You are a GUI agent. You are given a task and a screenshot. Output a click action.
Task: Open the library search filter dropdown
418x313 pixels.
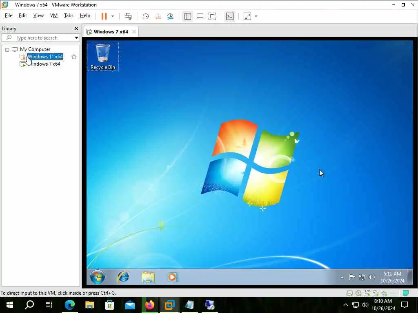click(76, 38)
